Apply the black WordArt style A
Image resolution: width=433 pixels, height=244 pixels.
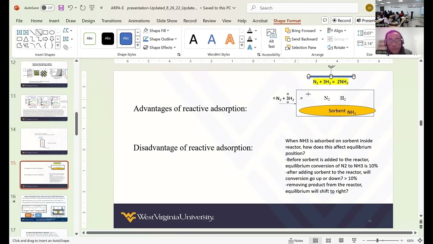193,39
